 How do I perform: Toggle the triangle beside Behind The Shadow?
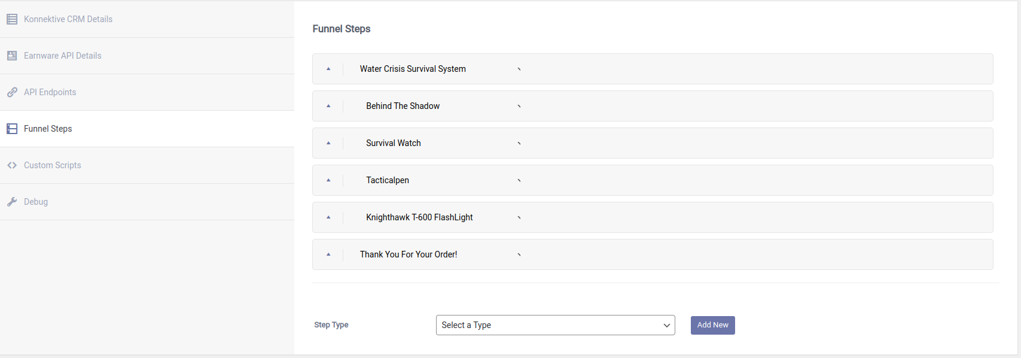328,106
